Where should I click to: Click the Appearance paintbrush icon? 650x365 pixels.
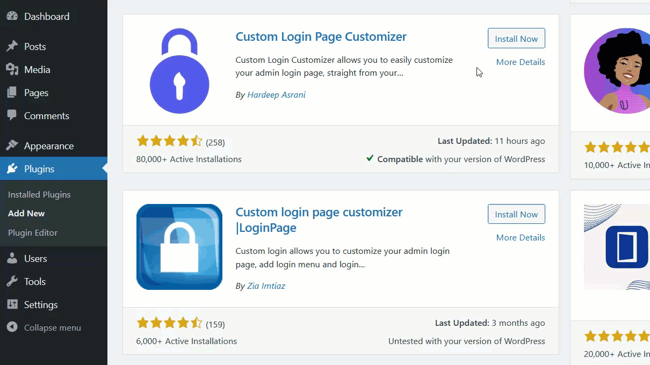click(x=12, y=145)
